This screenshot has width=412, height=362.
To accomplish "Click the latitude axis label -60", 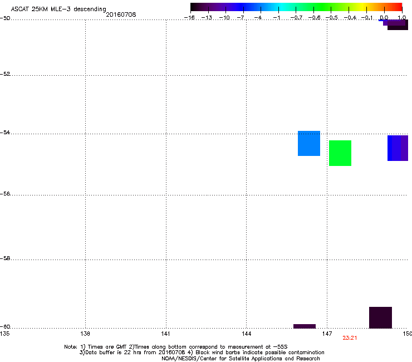I will pyautogui.click(x=5, y=327).
